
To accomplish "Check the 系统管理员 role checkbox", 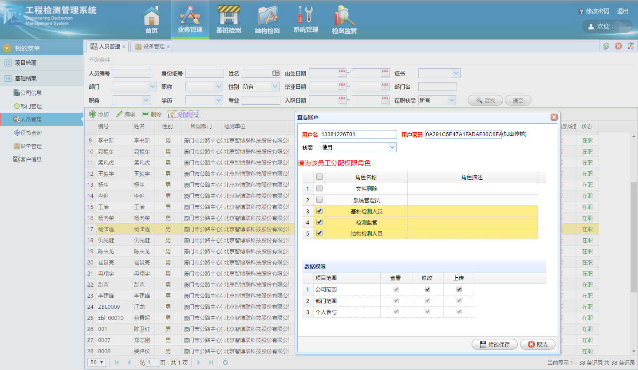I will [319, 200].
